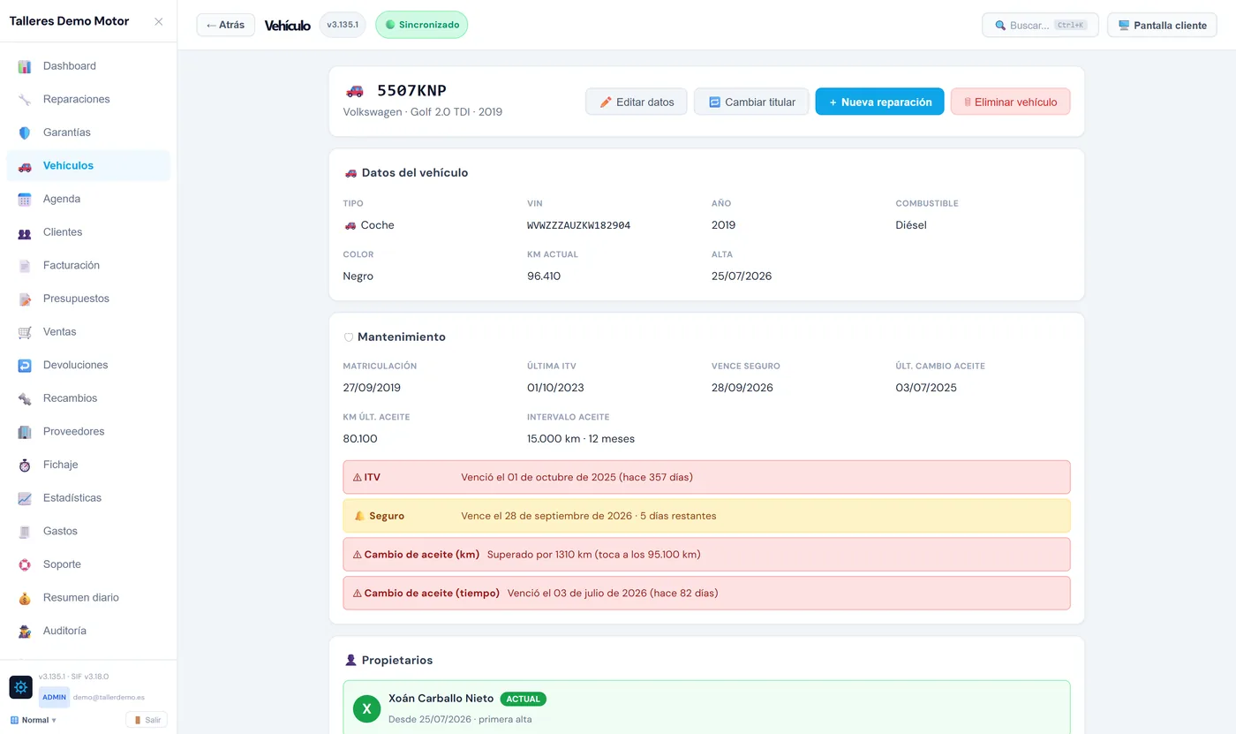Viewport: 1236px width, 734px height.
Task: Focus the Buscar search field
Action: (x=1041, y=25)
